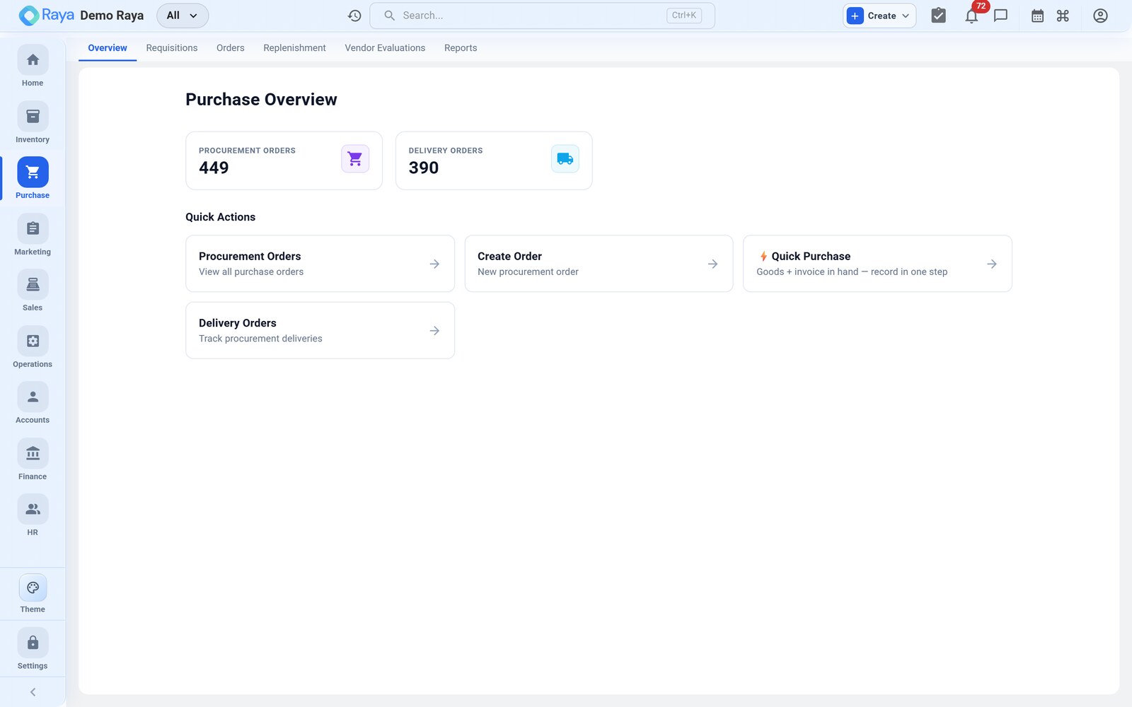Image resolution: width=1132 pixels, height=707 pixels.
Task: Click the Quick Actions heading
Action: click(x=220, y=217)
